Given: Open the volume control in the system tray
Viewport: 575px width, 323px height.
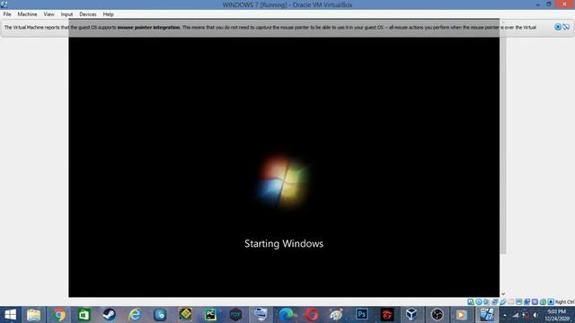Looking at the screenshot, I should (535, 315).
